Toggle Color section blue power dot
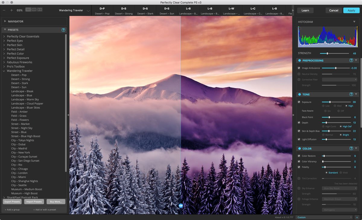Viewport: 362px width, 220px height. pos(300,149)
